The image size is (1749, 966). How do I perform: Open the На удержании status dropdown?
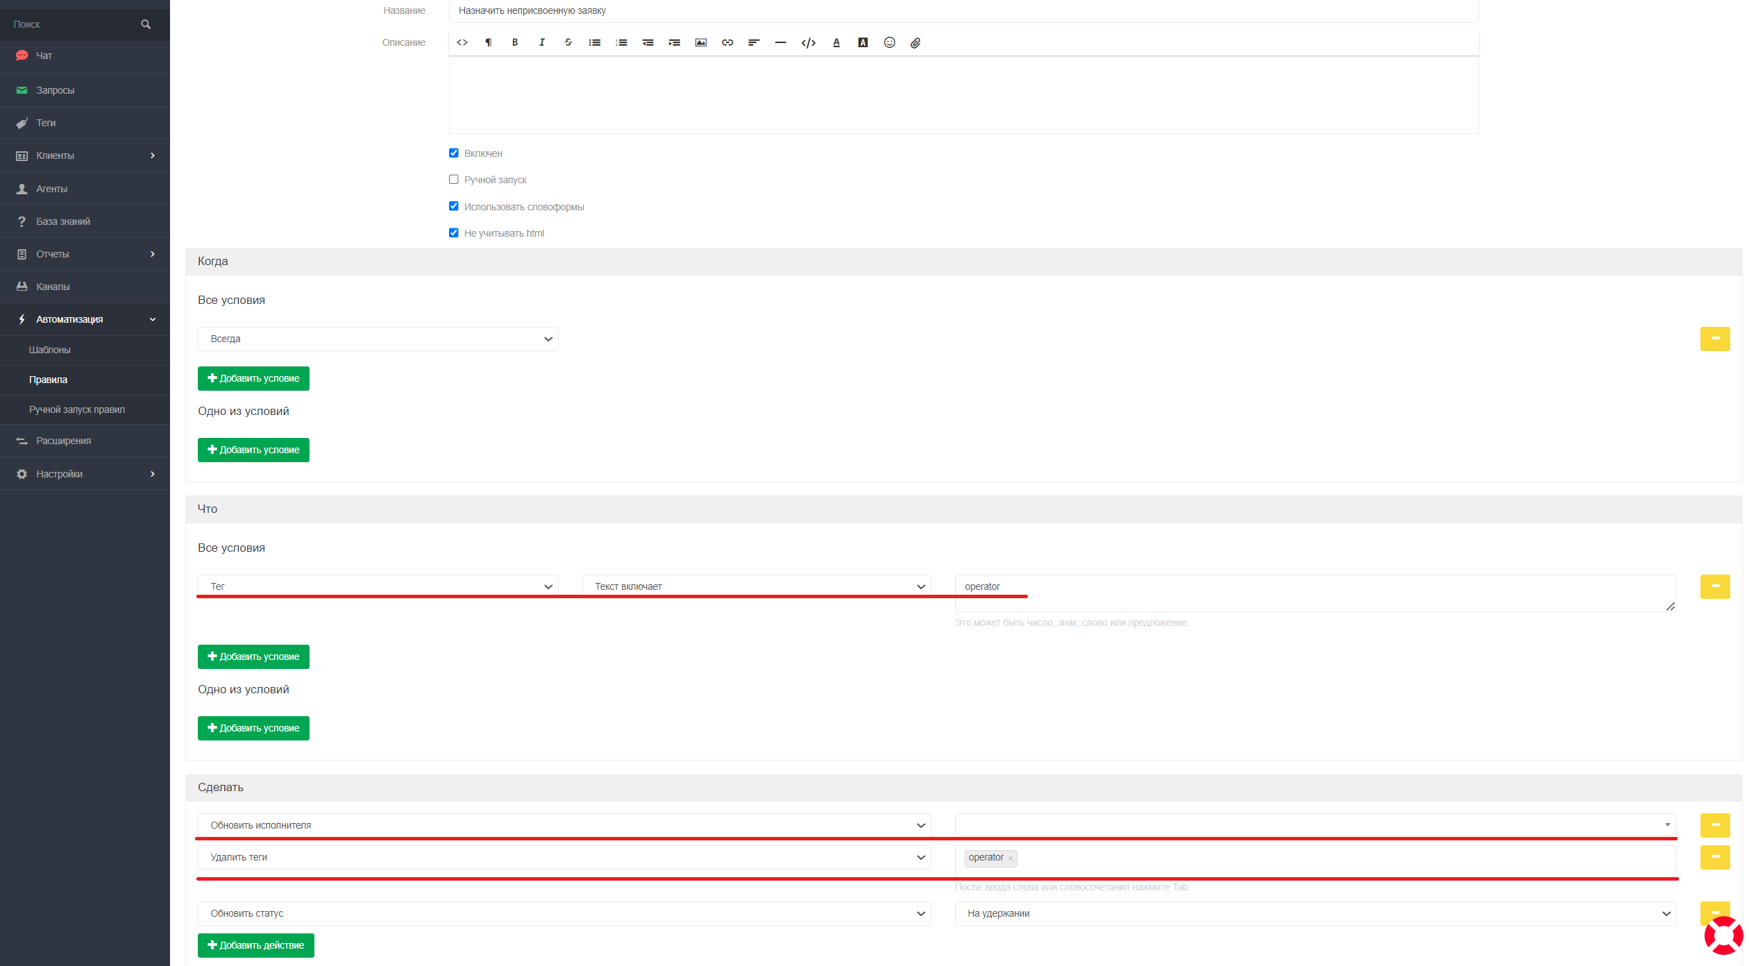tap(1315, 913)
